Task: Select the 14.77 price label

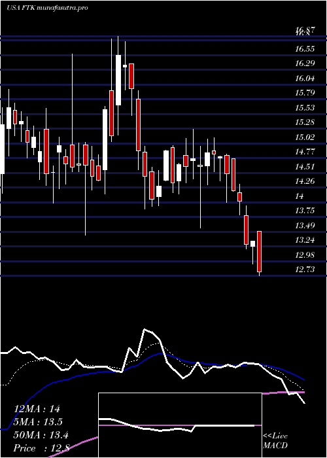Action: [305, 152]
